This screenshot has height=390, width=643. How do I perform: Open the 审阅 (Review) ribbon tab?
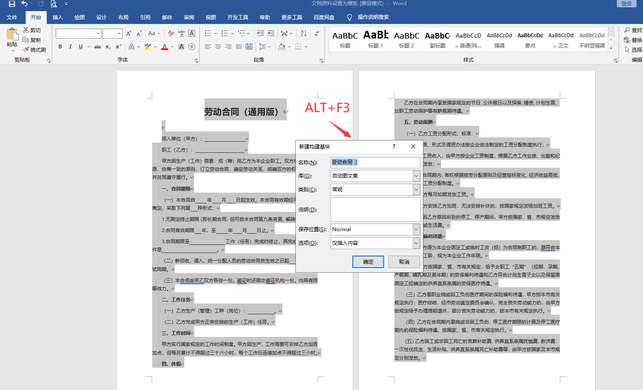[x=189, y=18]
